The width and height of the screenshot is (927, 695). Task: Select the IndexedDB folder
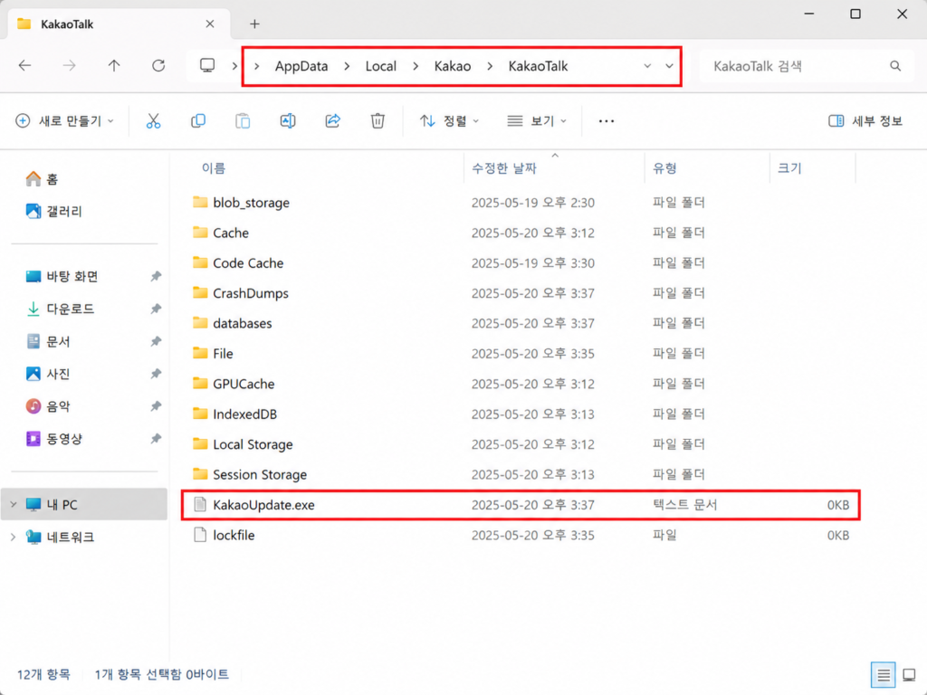click(x=521, y=414)
